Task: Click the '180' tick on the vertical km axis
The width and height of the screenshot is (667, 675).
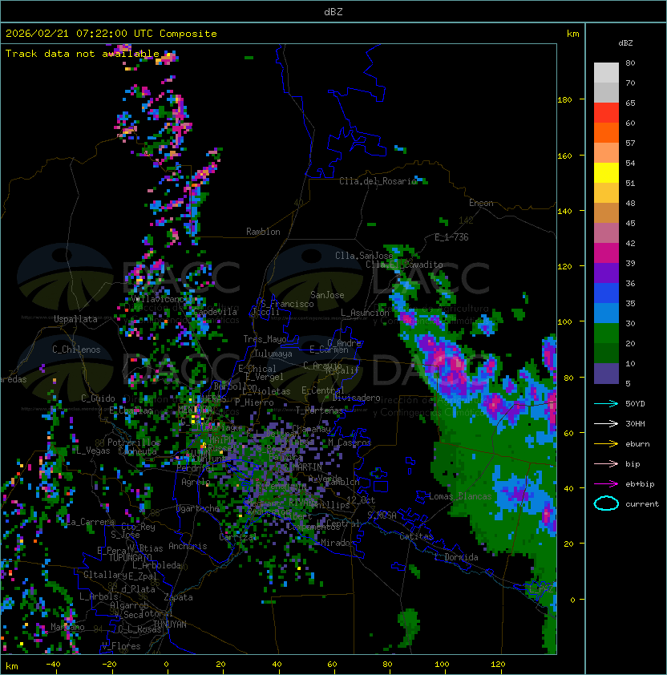Action: [564, 100]
